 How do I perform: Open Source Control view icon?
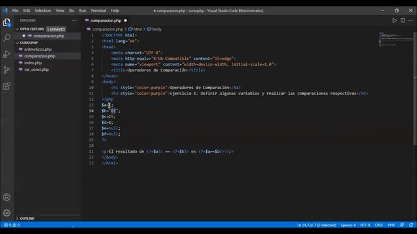[7, 70]
